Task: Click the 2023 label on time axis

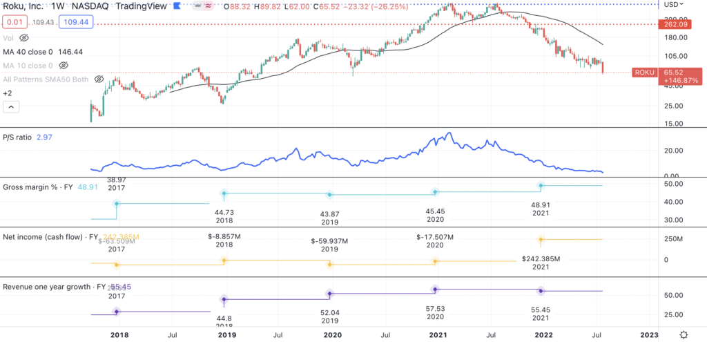Action: point(649,335)
